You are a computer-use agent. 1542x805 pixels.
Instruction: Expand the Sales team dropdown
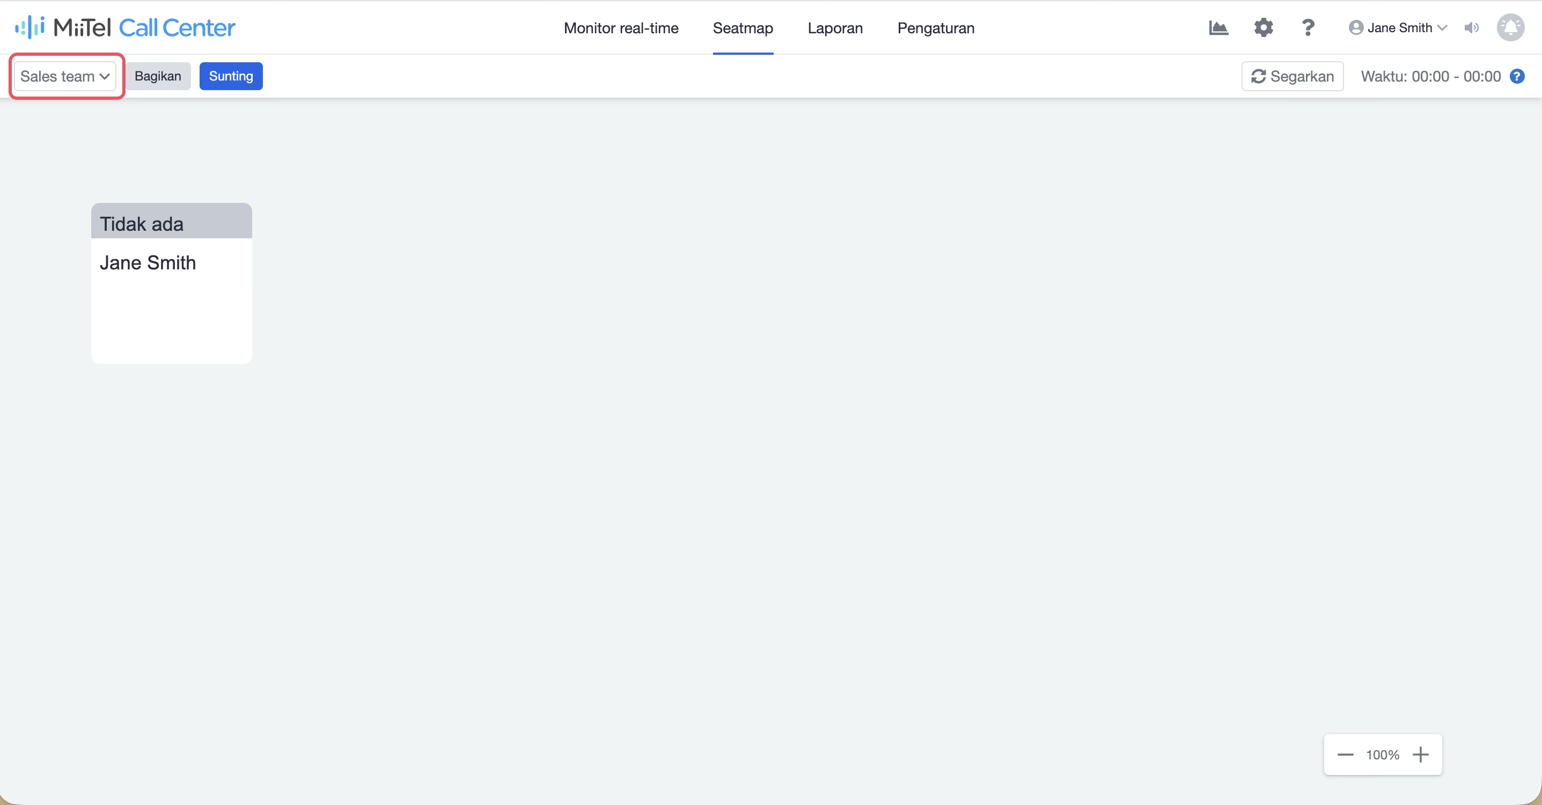click(x=65, y=76)
